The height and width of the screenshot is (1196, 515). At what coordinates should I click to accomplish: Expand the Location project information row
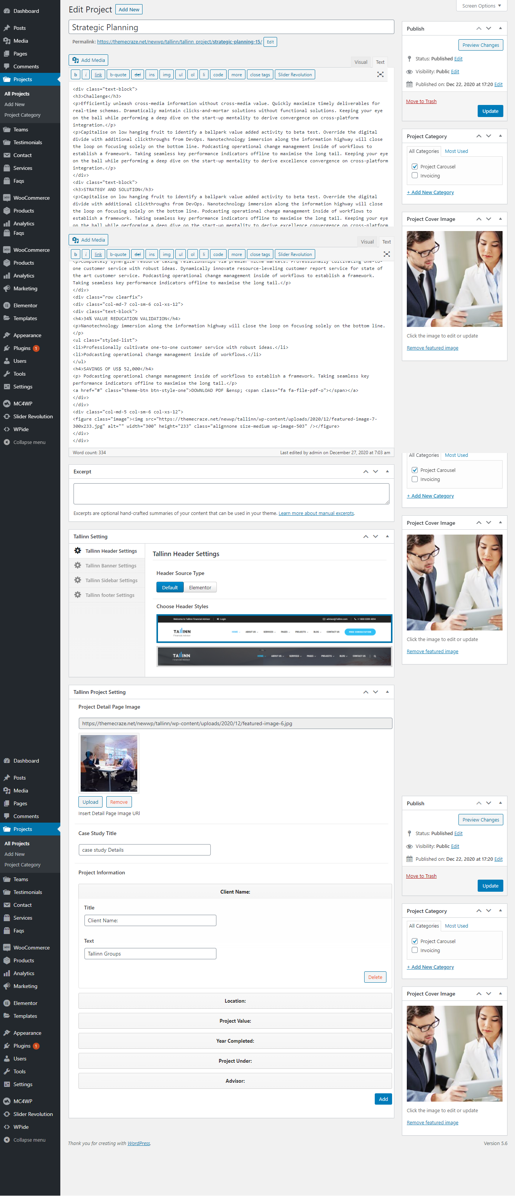(x=235, y=1000)
